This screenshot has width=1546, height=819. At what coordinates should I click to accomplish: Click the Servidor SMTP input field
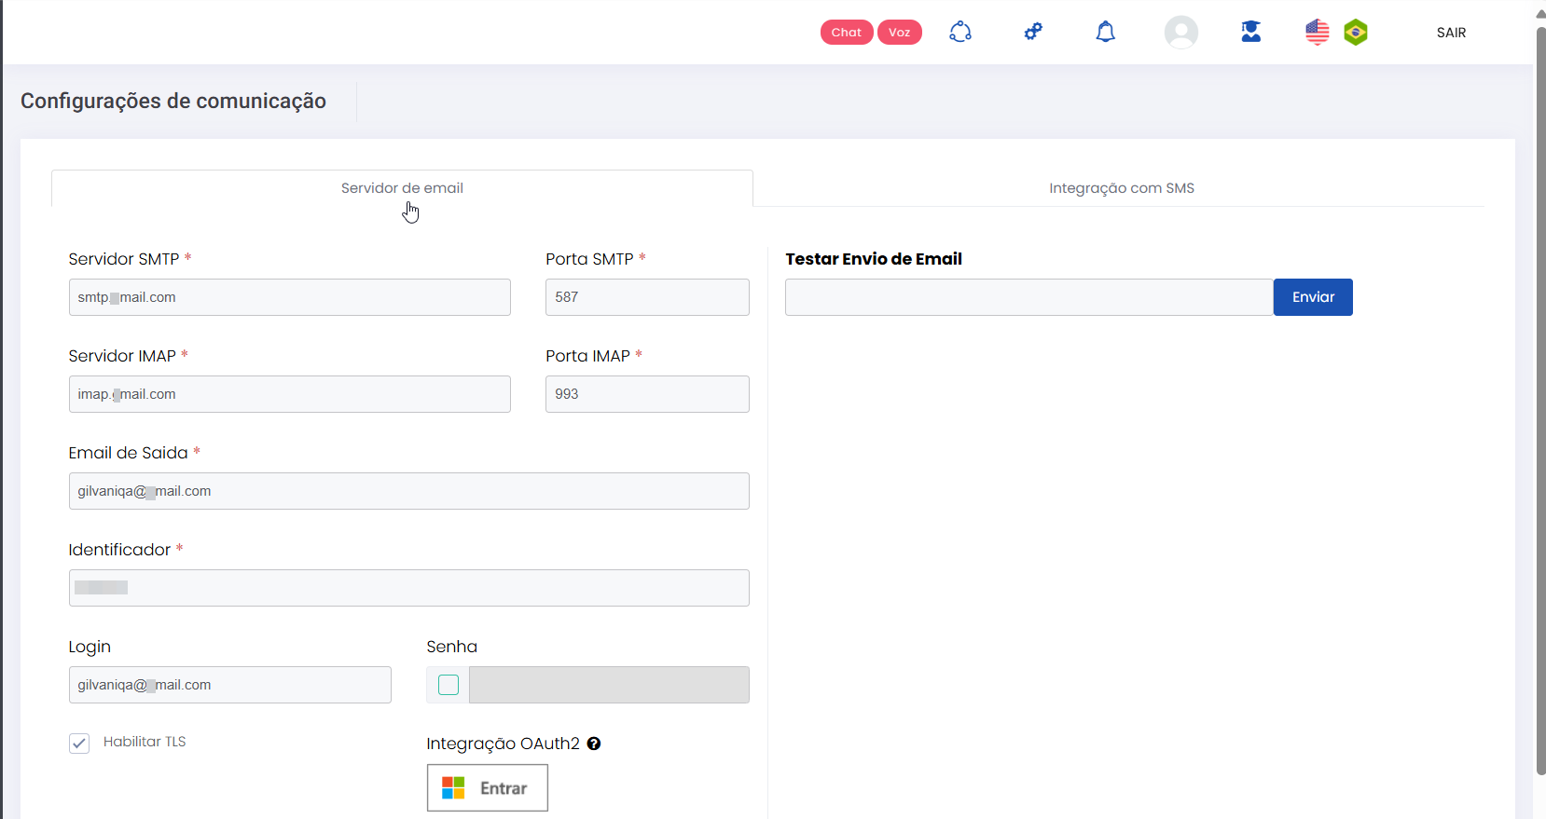[x=289, y=297]
